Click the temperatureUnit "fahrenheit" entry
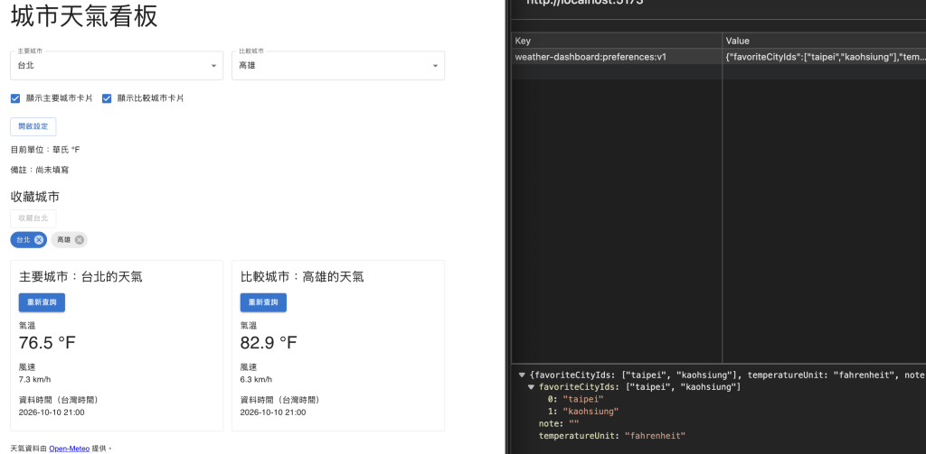The width and height of the screenshot is (926, 454). click(612, 436)
